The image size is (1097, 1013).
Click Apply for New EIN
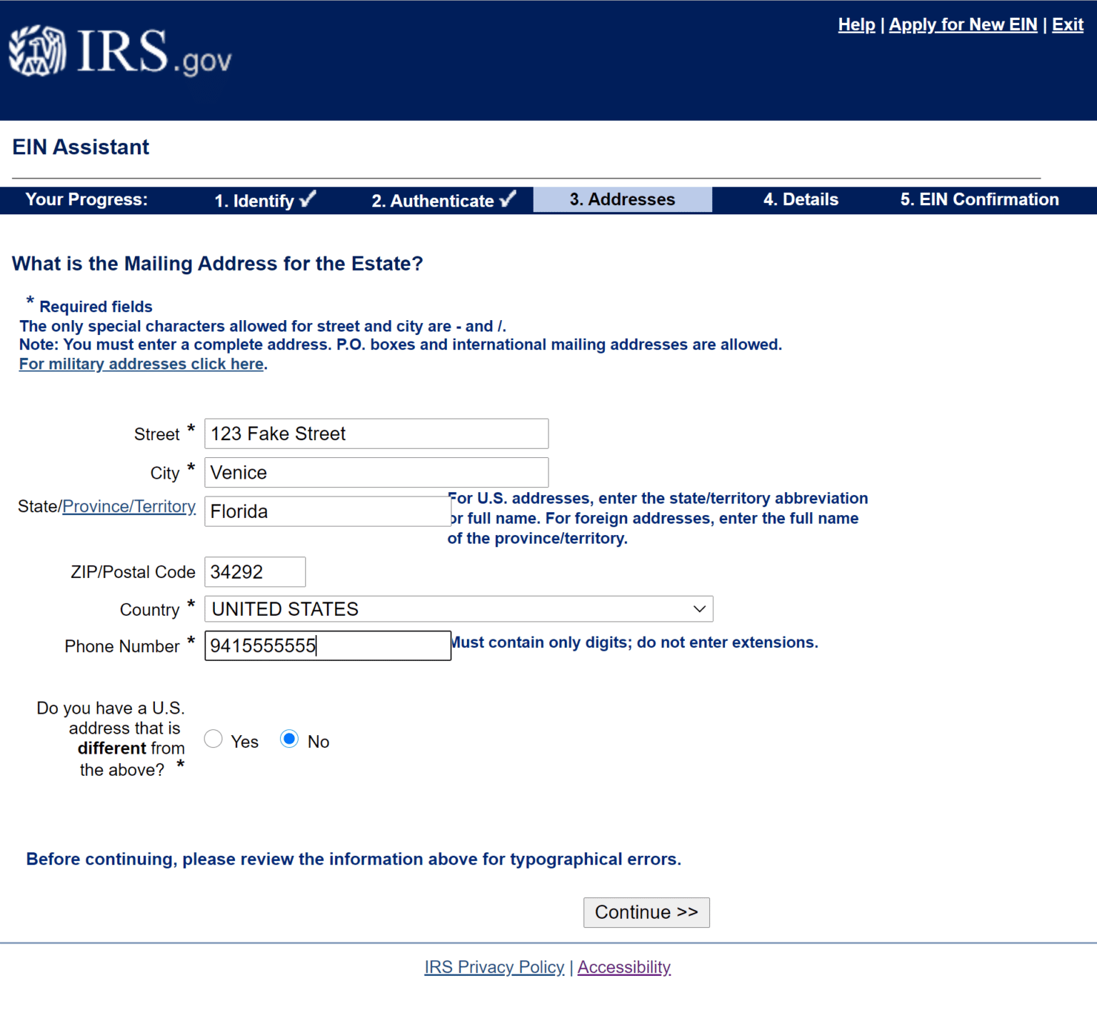pos(963,24)
